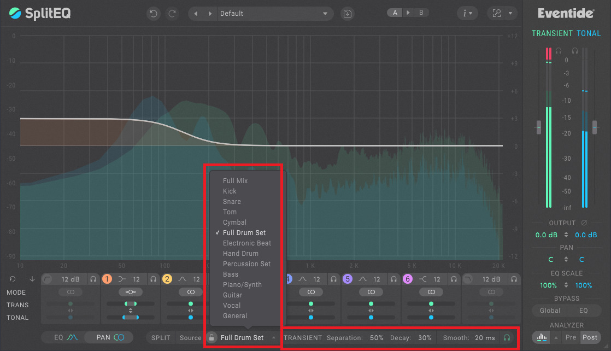Viewport: 611px width, 351px height.
Task: Switch to the B comparison state
Action: tap(421, 13)
